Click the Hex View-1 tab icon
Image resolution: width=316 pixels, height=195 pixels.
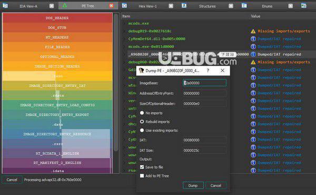click(124, 6)
